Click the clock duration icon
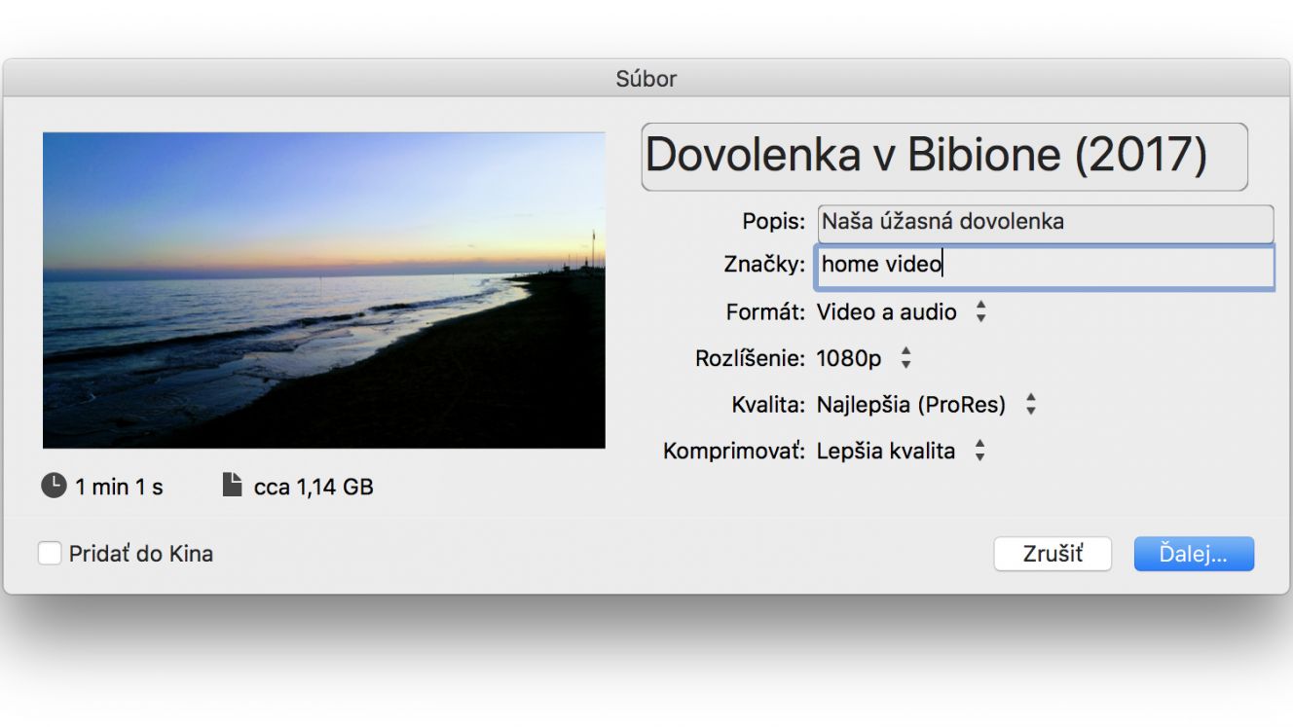1293x727 pixels. coord(54,486)
